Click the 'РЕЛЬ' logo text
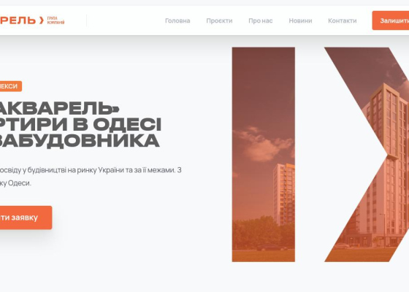 coord(18,20)
